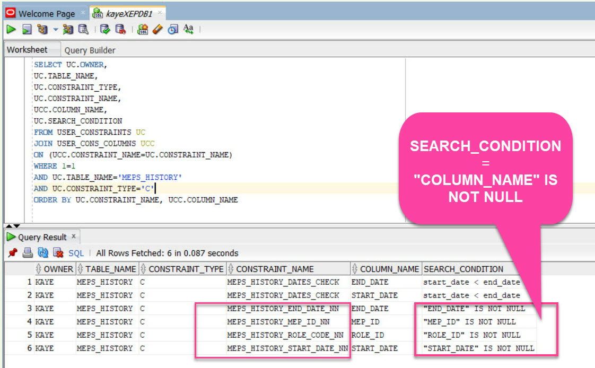Click the 'MEPS_HISTORY' string in the query
The width and height of the screenshot is (595, 368).
click(150, 177)
